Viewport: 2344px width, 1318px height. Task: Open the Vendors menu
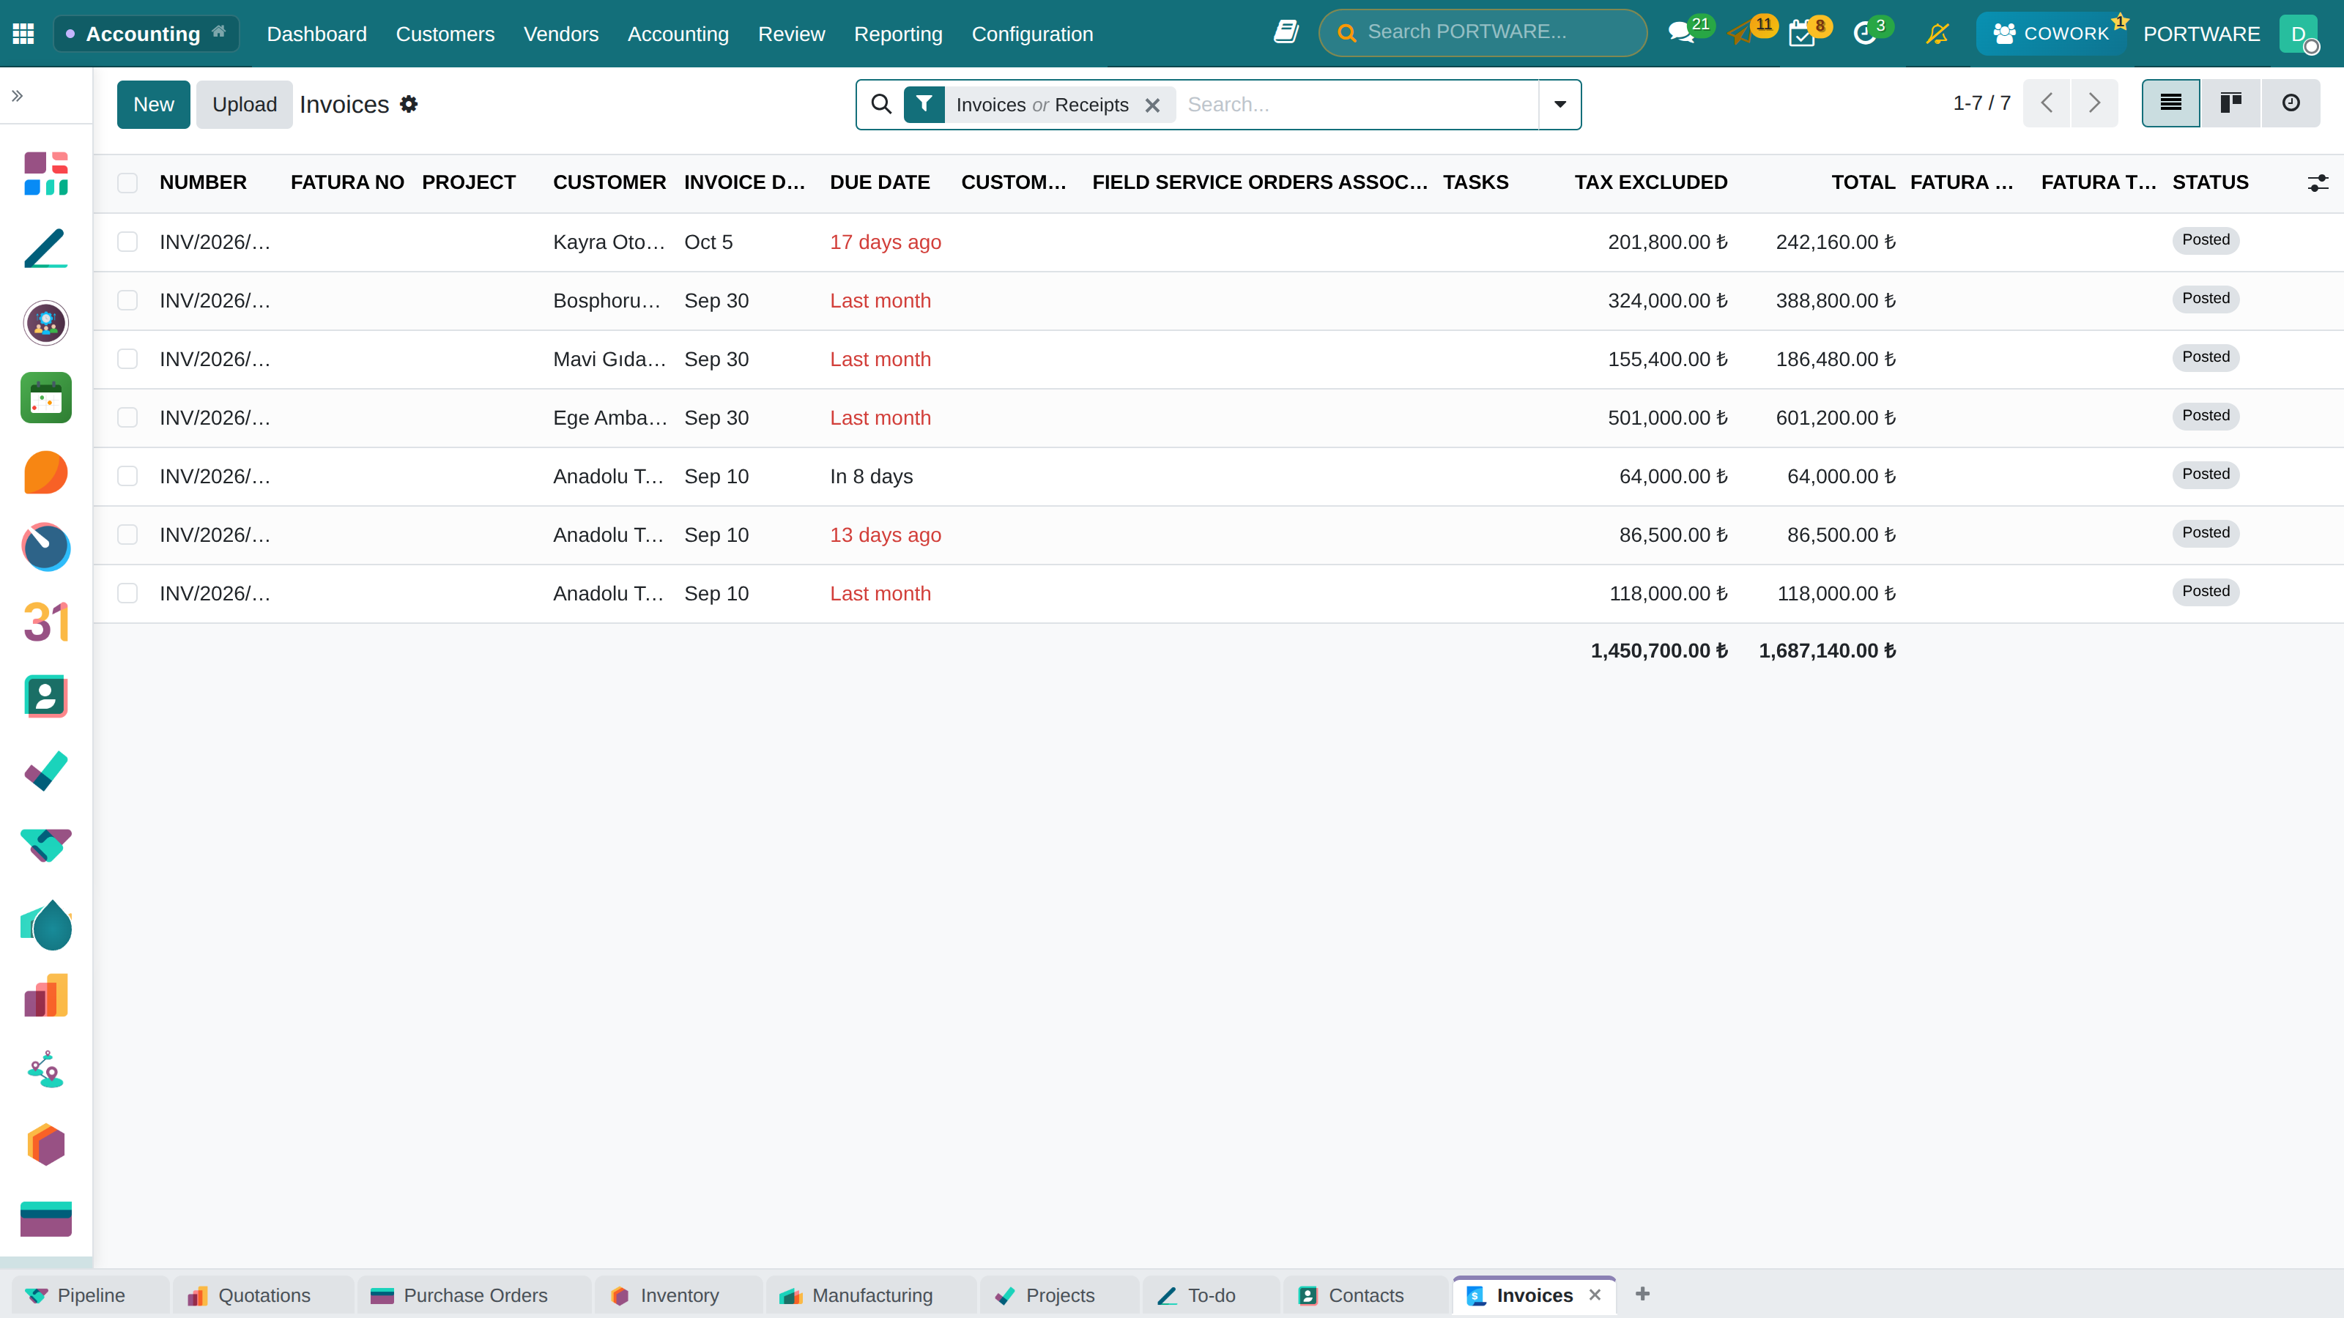click(x=560, y=34)
